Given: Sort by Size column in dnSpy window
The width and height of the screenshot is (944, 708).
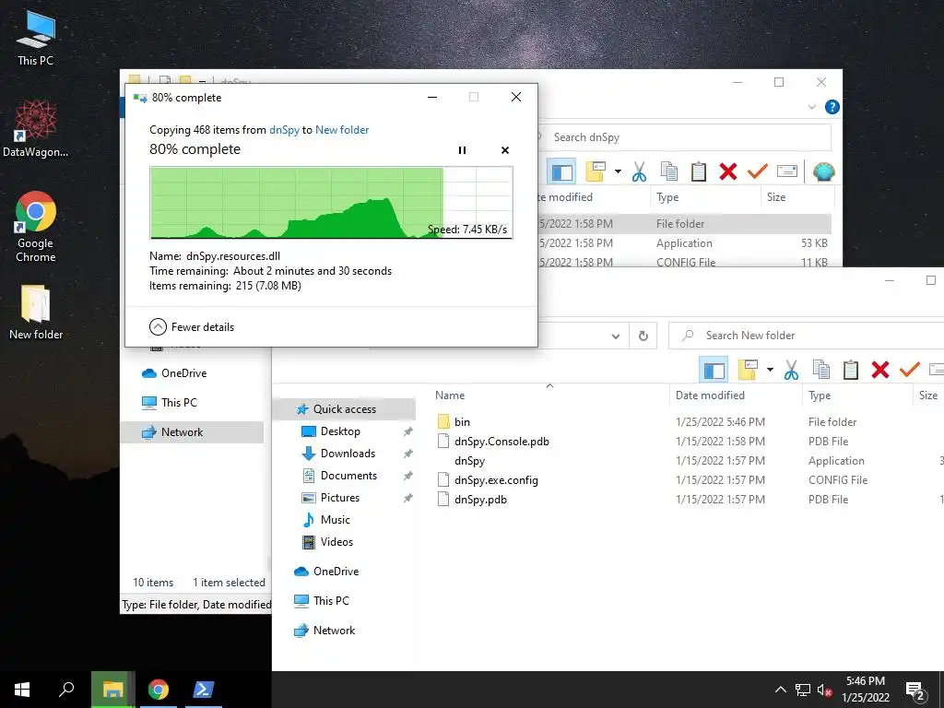Looking at the screenshot, I should [x=776, y=197].
